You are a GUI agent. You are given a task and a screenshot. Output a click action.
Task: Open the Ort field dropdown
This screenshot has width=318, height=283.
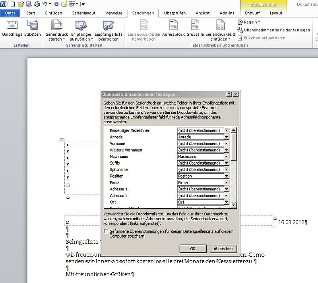[x=226, y=202]
